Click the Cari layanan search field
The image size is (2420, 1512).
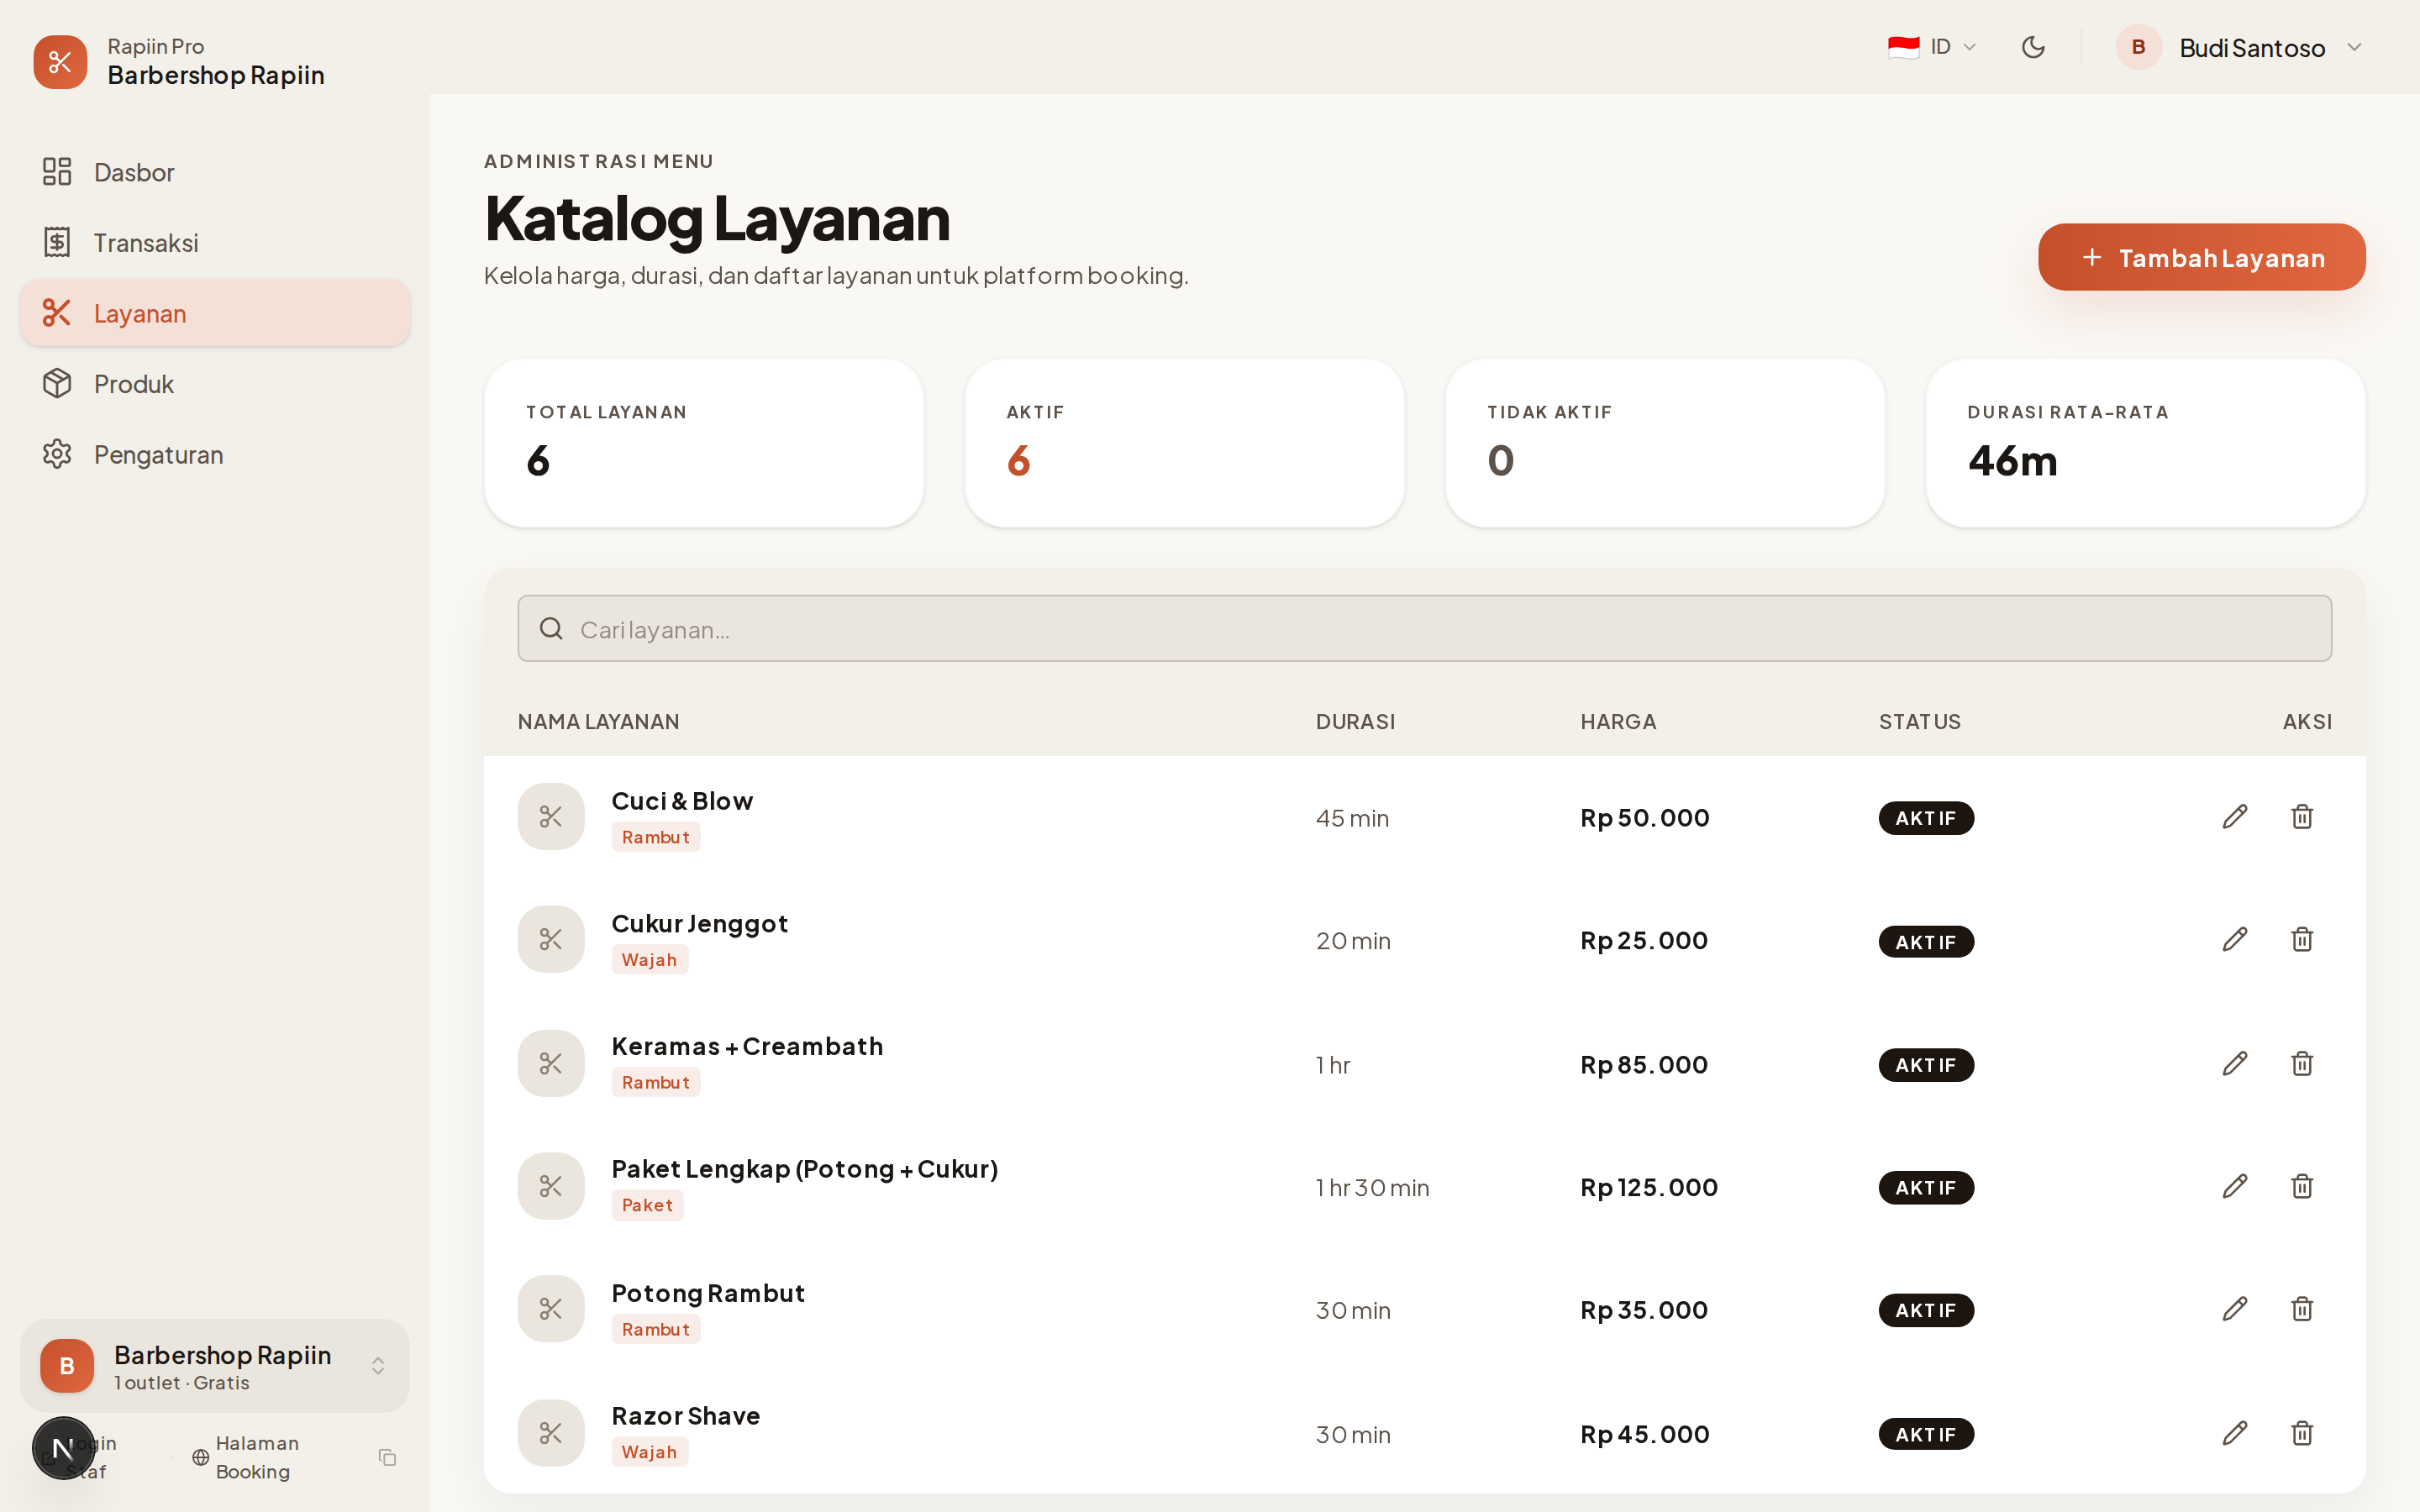coord(1424,629)
